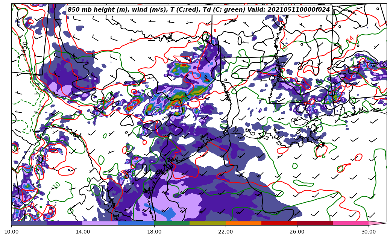Click the 10.00 colorbar tick label

coord(11,232)
